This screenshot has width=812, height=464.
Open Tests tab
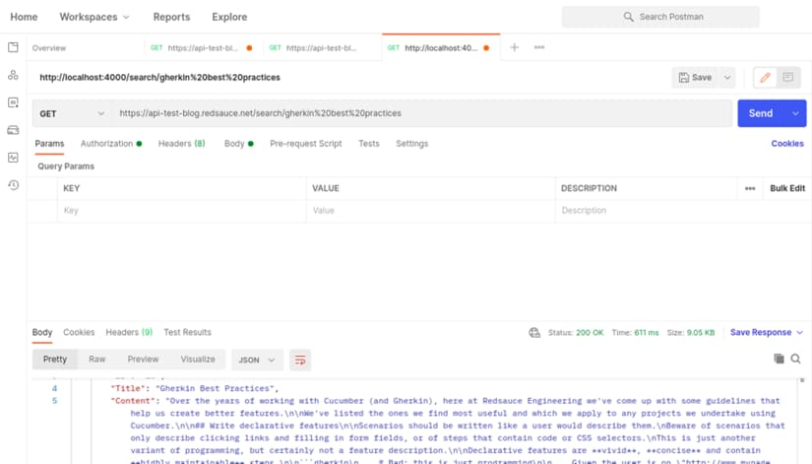pos(369,144)
